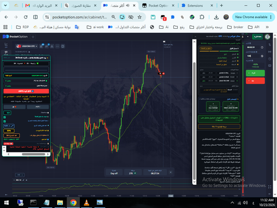277x208 pixels.
Task: Open the RDP bookmarks folder
Action: pos(22,27)
